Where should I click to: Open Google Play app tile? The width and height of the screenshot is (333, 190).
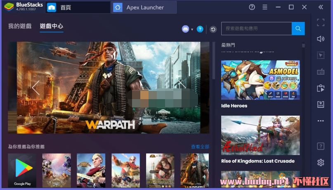[22, 171]
